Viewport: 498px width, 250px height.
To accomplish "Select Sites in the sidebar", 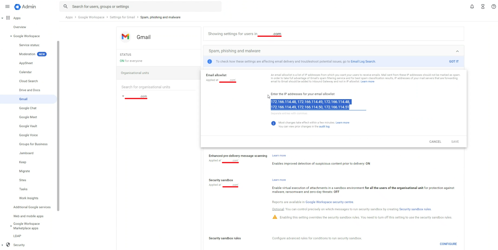I will coord(23,180).
